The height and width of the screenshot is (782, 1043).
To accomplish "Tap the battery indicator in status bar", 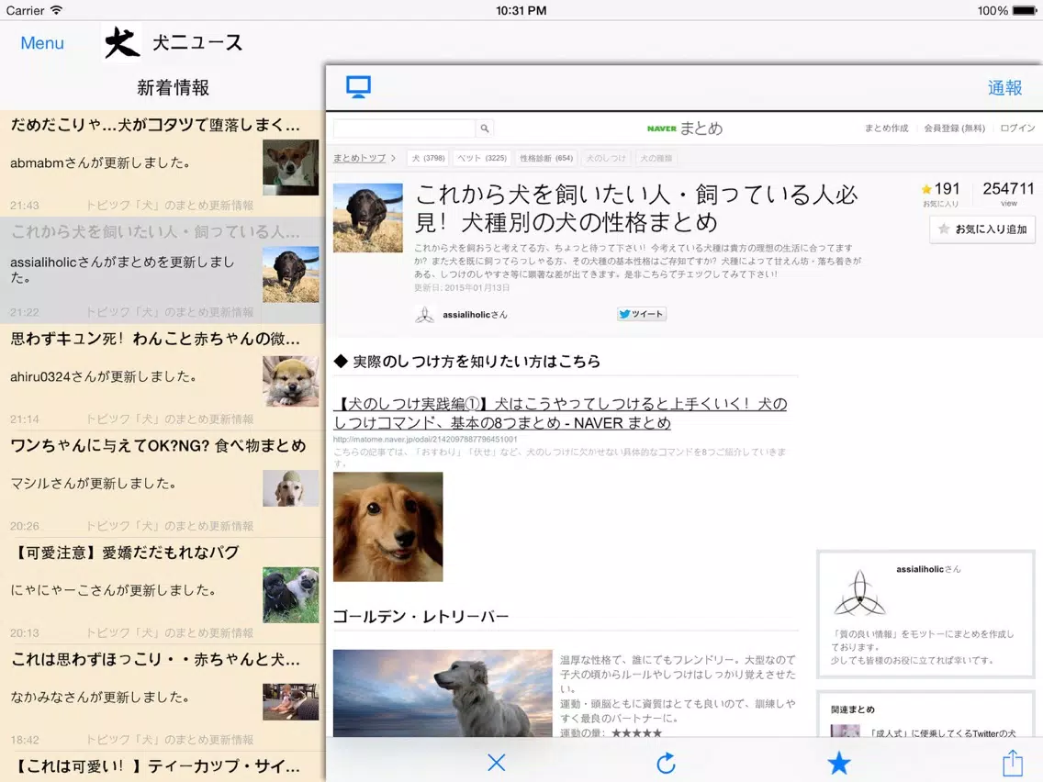I will (1025, 11).
